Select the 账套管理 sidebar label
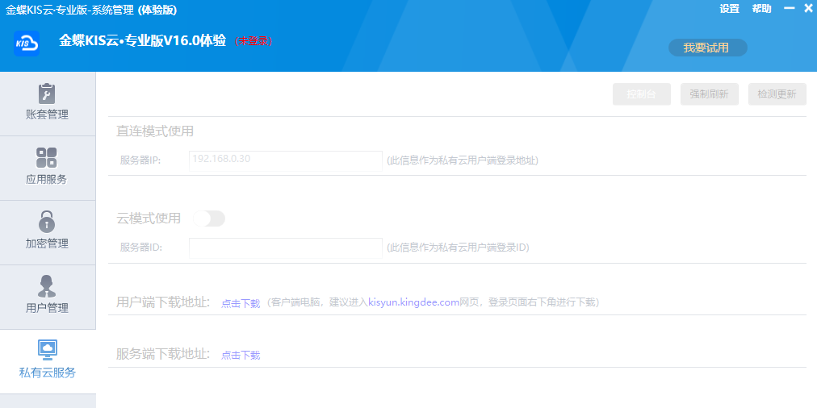The image size is (817, 408). 47,114
